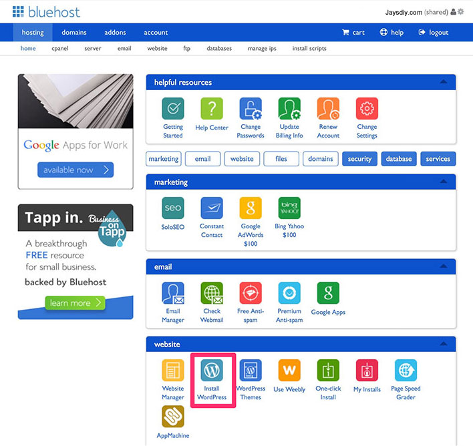The image size is (473, 446).
Task: Click the logout link
Action: (x=434, y=32)
